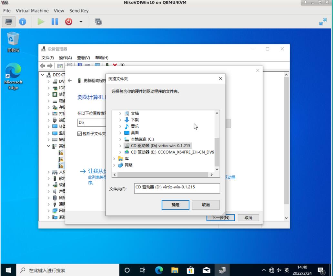The width and height of the screenshot is (333, 276).
Task: Select the last unknown device warning icon
Action: click(x=61, y=165)
